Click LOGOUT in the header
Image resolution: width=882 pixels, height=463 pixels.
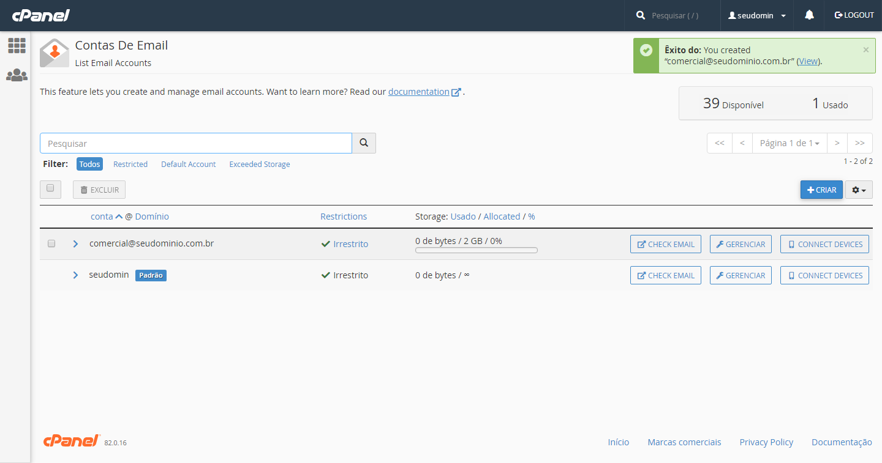click(854, 15)
